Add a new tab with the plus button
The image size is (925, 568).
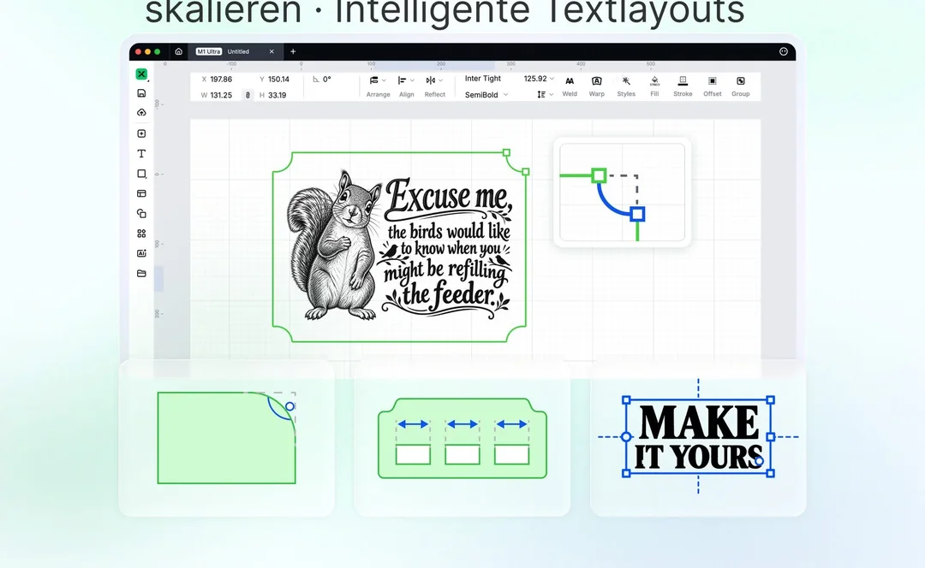(x=293, y=51)
